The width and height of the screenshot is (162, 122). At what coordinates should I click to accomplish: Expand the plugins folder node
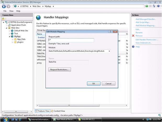coord(12,42)
